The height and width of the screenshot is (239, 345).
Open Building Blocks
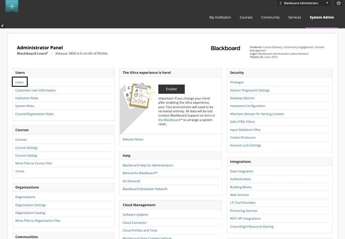pyautogui.click(x=241, y=187)
